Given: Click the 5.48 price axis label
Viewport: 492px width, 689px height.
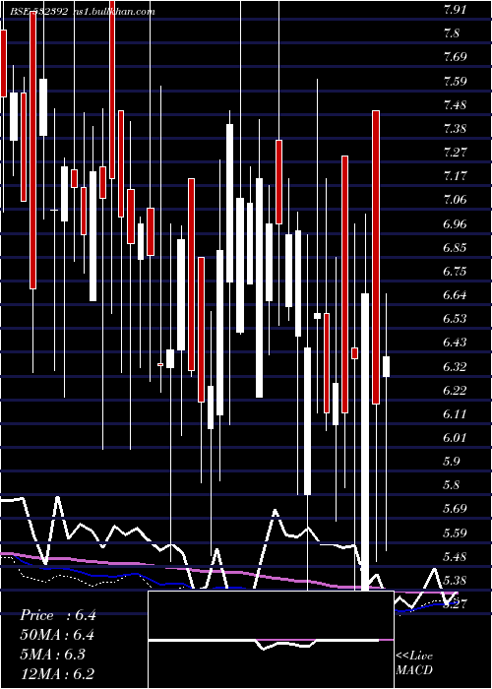Looking at the screenshot, I should pos(455,558).
